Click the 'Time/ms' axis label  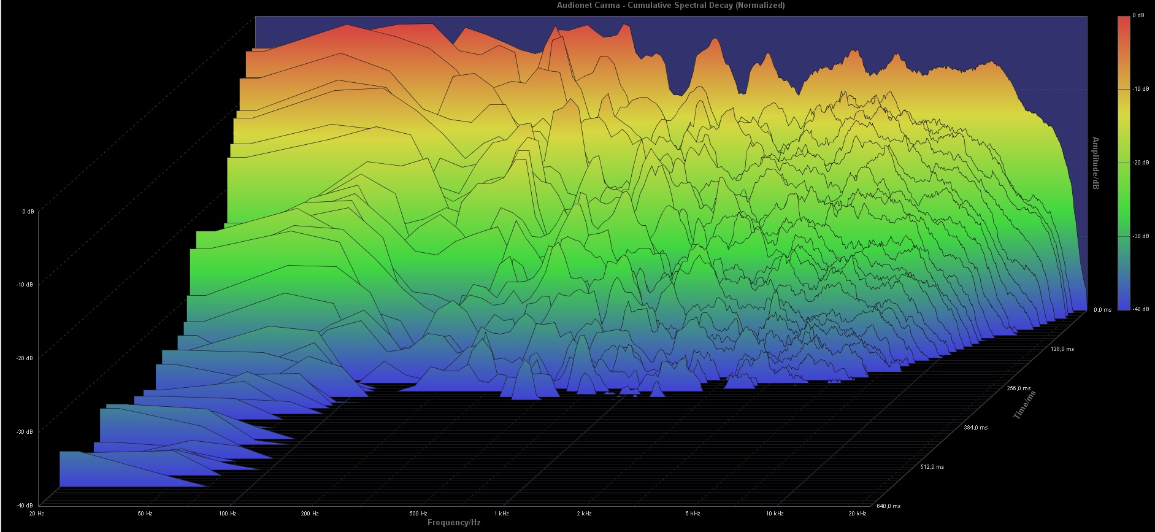[x=1024, y=405]
